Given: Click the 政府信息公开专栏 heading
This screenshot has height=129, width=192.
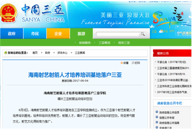Looking at the screenshot, I should click(170, 103).
